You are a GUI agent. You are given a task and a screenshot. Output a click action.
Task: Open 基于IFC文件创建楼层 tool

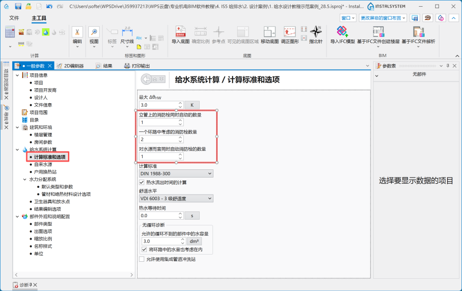(x=378, y=32)
